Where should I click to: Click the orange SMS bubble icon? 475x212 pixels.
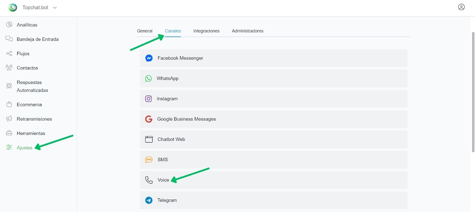(x=149, y=160)
